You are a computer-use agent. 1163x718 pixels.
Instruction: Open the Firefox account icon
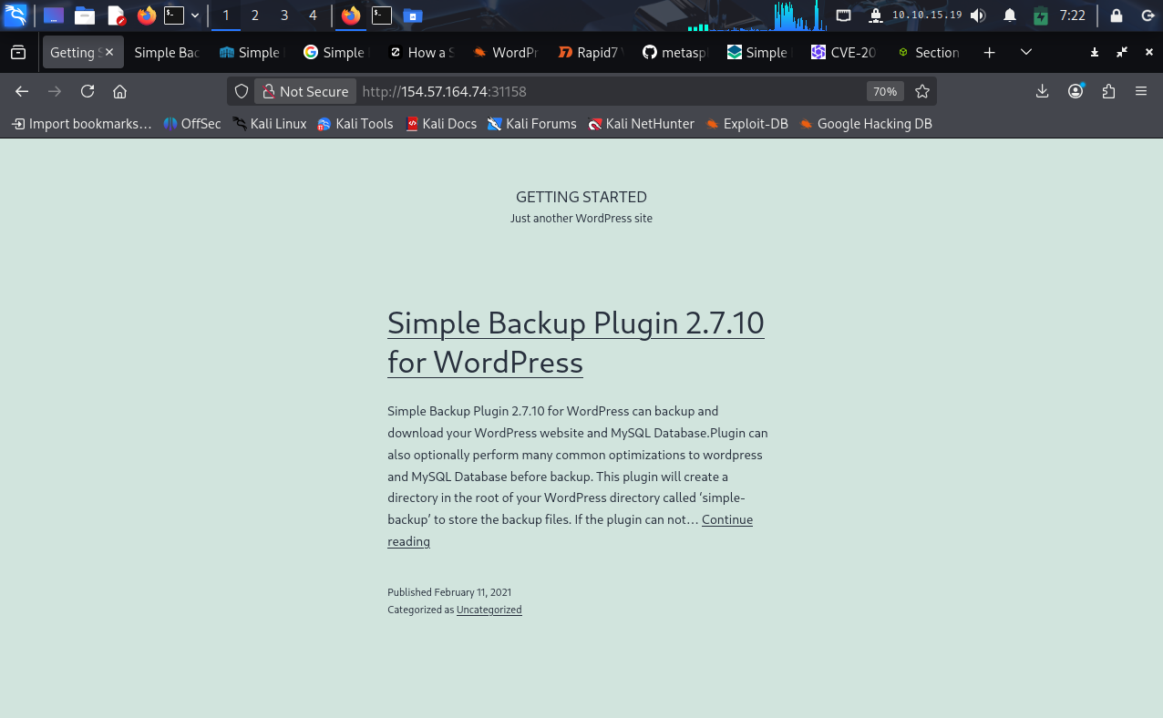tap(1076, 91)
